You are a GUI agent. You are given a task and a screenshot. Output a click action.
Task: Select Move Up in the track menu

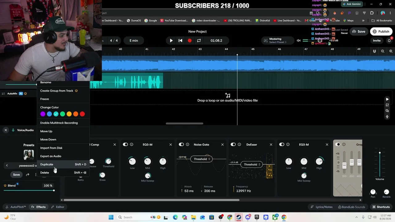63,131
